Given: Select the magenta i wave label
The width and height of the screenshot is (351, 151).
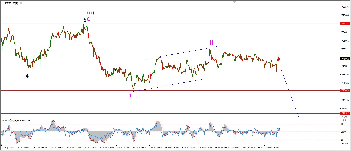Looking at the screenshot, I should coord(130,95).
